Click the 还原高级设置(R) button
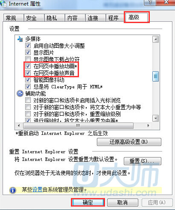This screenshot has height=210, width=175. pyautogui.click(x=129, y=142)
